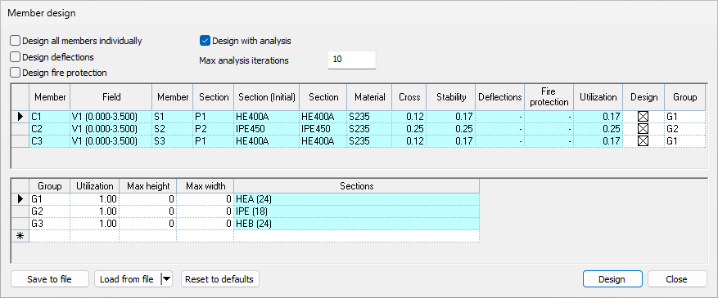
Task: Click the Sections column header
Action: coord(357,186)
